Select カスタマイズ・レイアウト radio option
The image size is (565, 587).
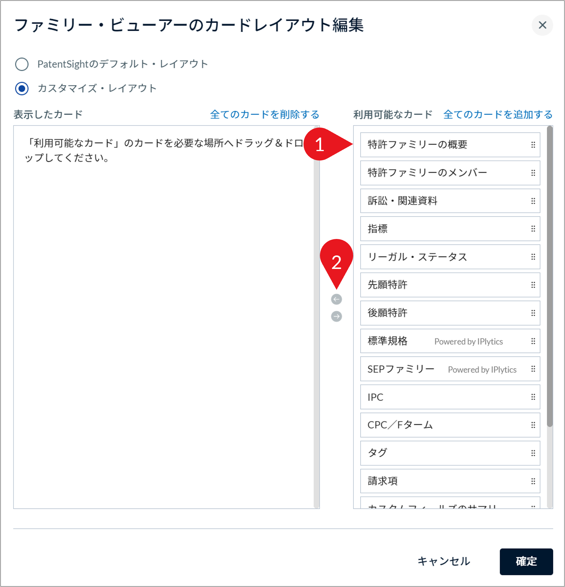(x=22, y=88)
